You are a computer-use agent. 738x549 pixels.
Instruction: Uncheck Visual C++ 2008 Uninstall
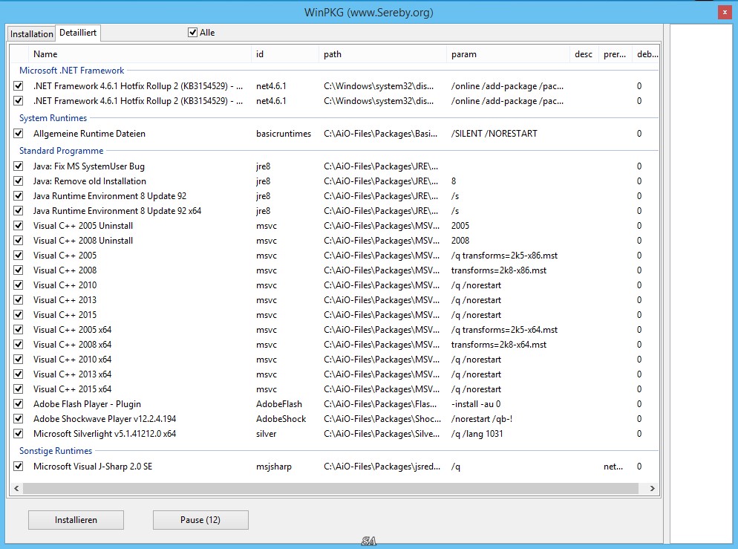19,241
